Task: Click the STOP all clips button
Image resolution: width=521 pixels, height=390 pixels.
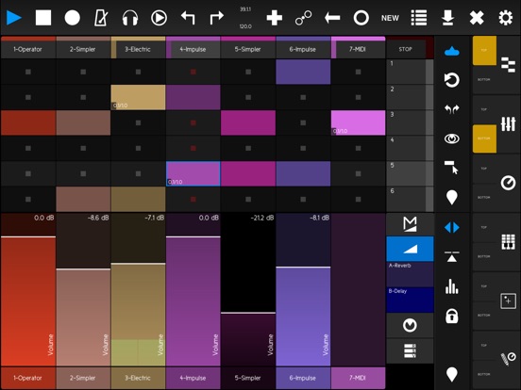Action: click(406, 49)
